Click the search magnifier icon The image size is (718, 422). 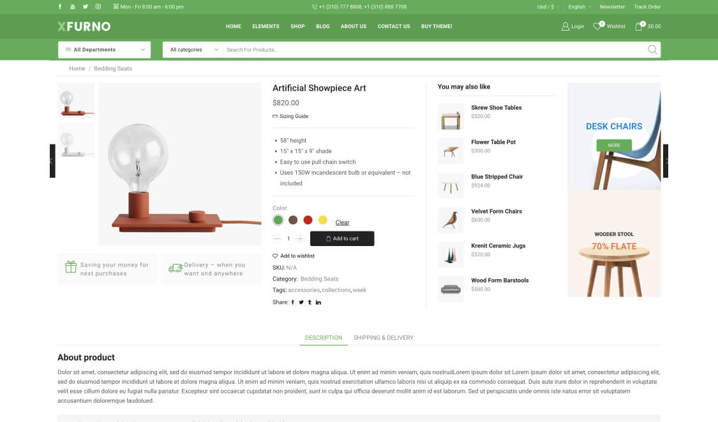point(652,50)
